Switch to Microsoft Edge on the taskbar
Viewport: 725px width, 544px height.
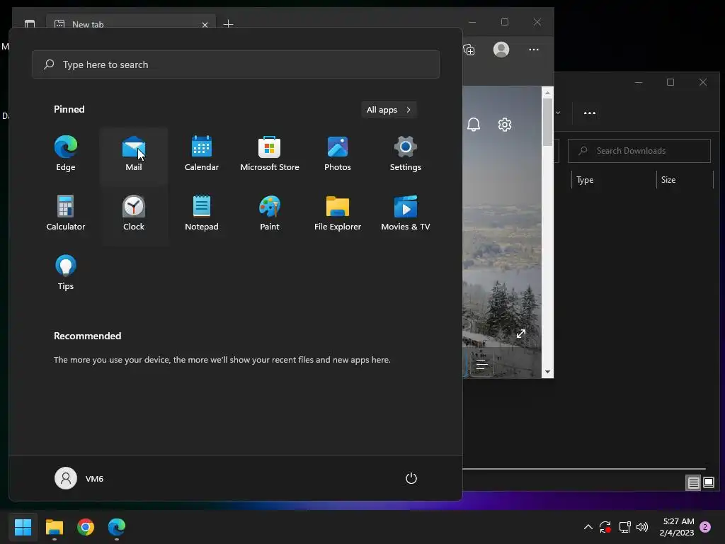[117, 527]
